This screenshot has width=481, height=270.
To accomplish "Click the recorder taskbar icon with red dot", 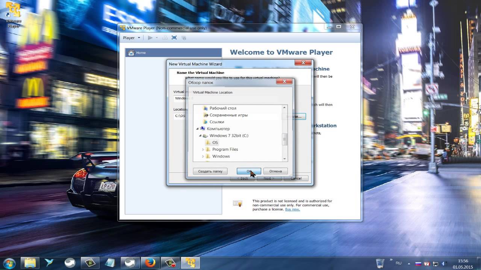I will (170, 262).
